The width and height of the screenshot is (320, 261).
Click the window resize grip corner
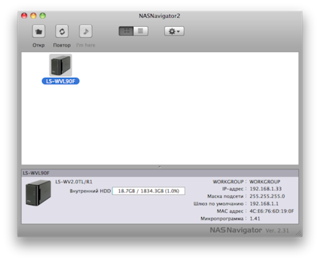[x=299, y=233]
